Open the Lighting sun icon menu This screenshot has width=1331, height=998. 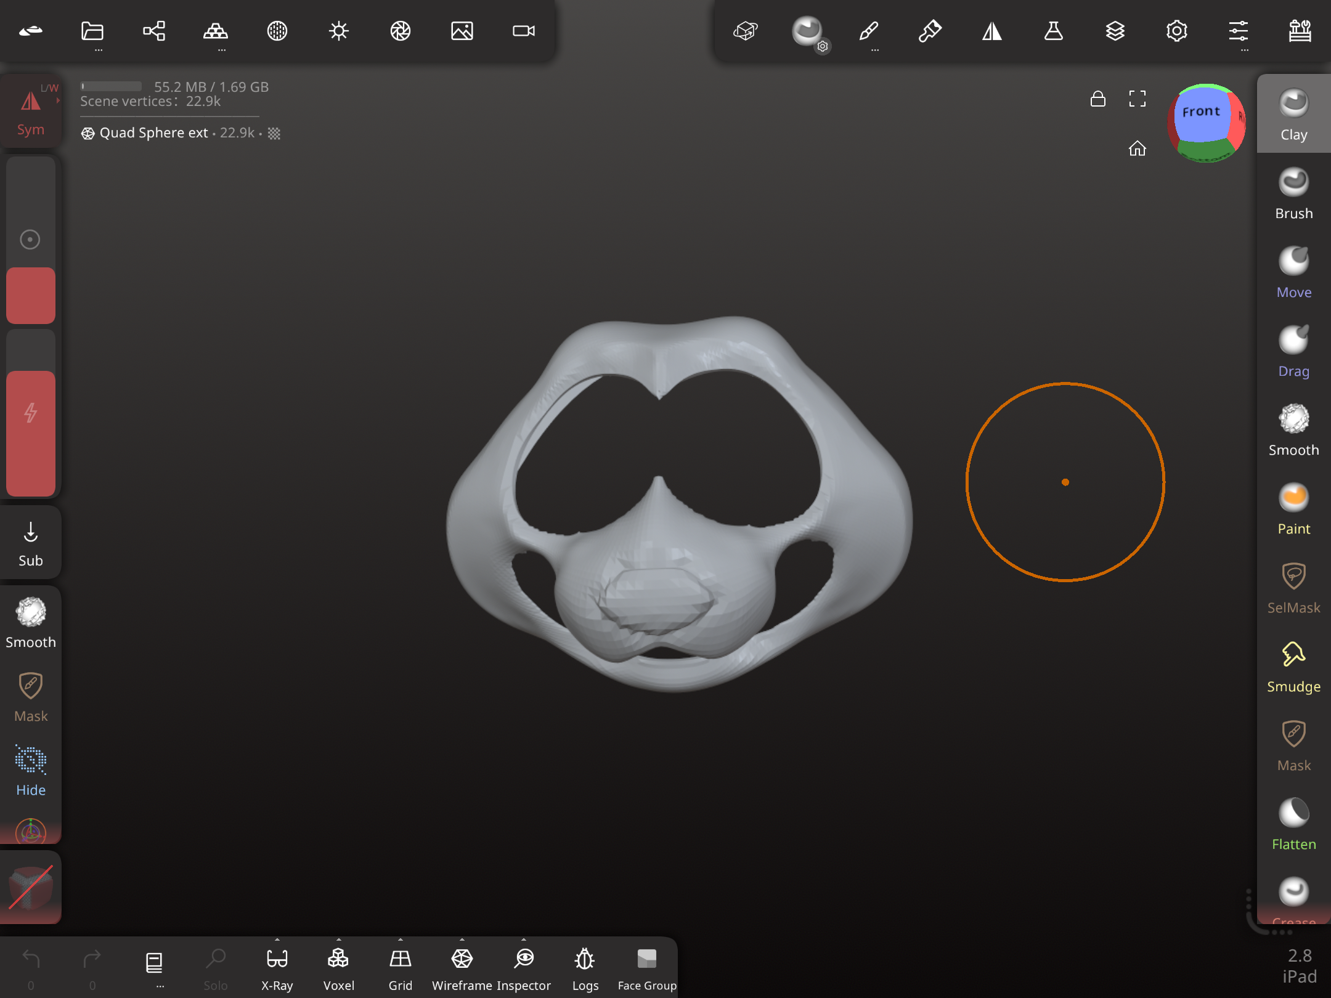(x=339, y=31)
